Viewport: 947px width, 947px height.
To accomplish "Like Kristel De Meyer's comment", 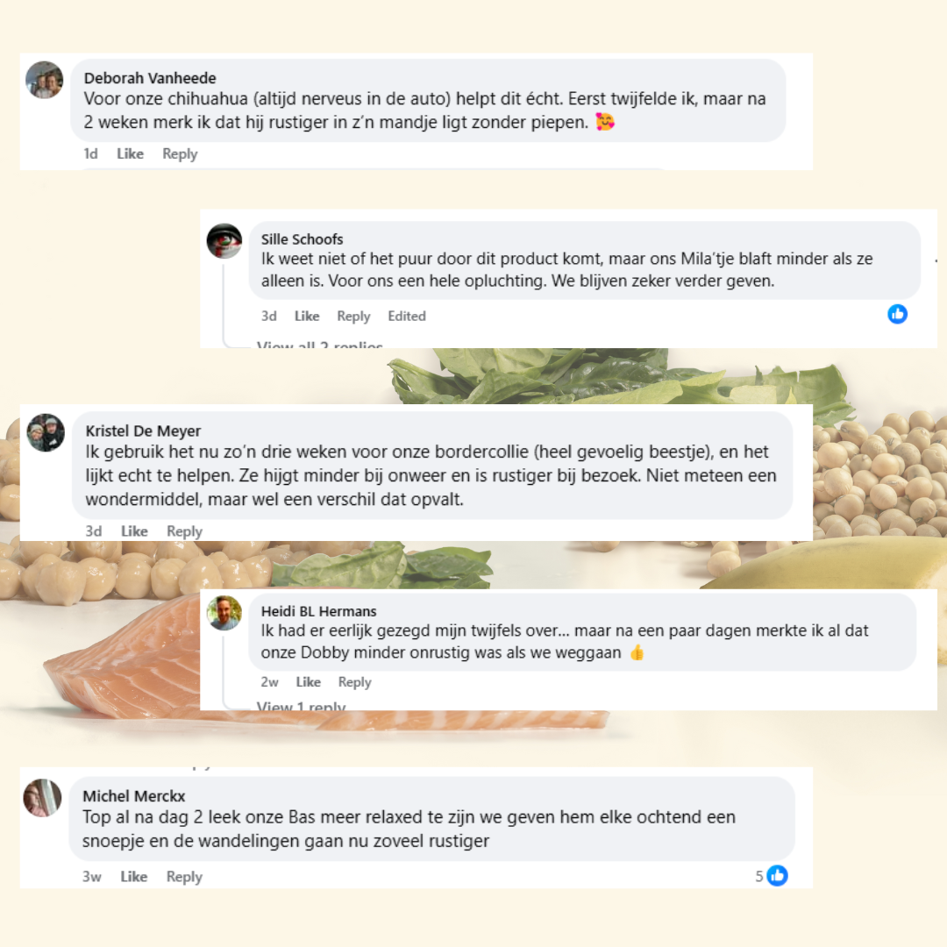I will [x=134, y=530].
